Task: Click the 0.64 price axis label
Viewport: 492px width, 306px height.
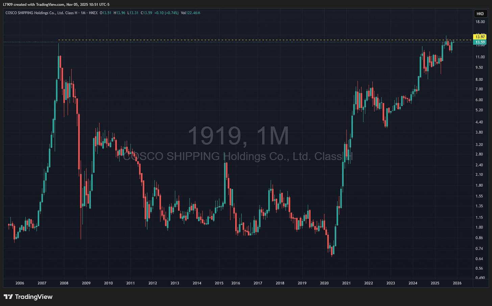Action: point(479,259)
